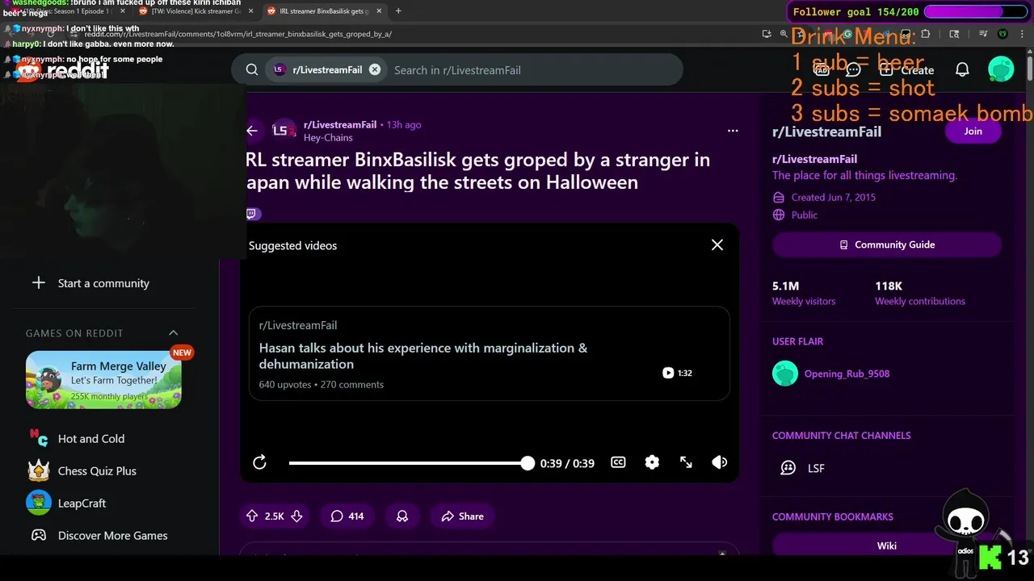Screen dimensions: 1034x581
Task: Share the post
Action: [x=462, y=516]
